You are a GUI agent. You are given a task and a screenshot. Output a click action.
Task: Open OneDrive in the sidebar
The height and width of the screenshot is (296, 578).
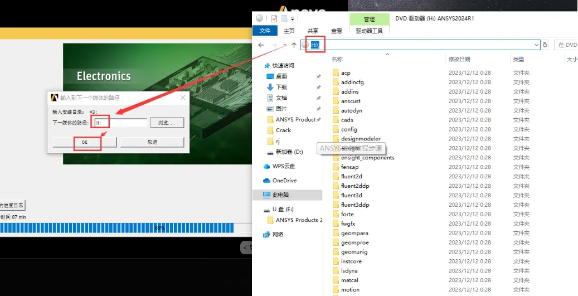(284, 180)
